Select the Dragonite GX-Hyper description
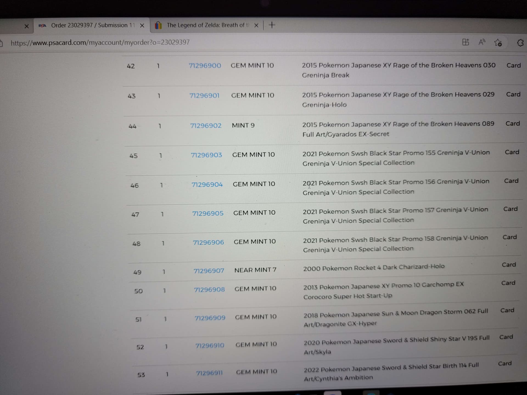 point(396,318)
